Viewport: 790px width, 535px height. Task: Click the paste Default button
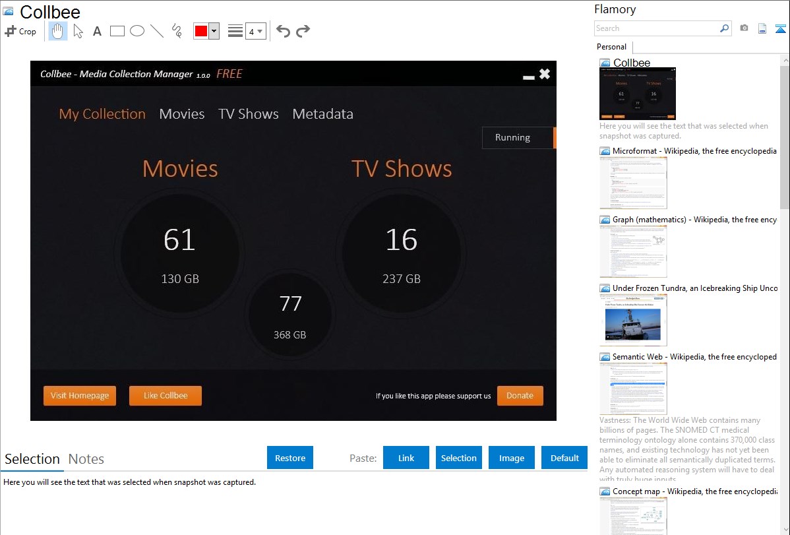click(564, 458)
